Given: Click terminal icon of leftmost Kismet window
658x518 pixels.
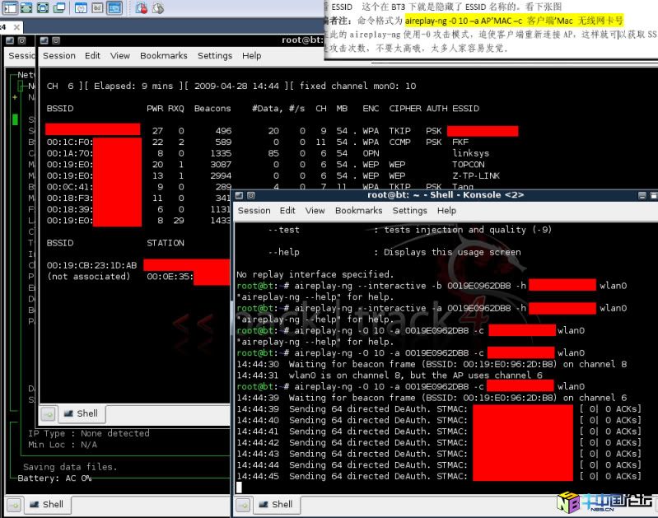Looking at the screenshot, I should coord(10,40).
